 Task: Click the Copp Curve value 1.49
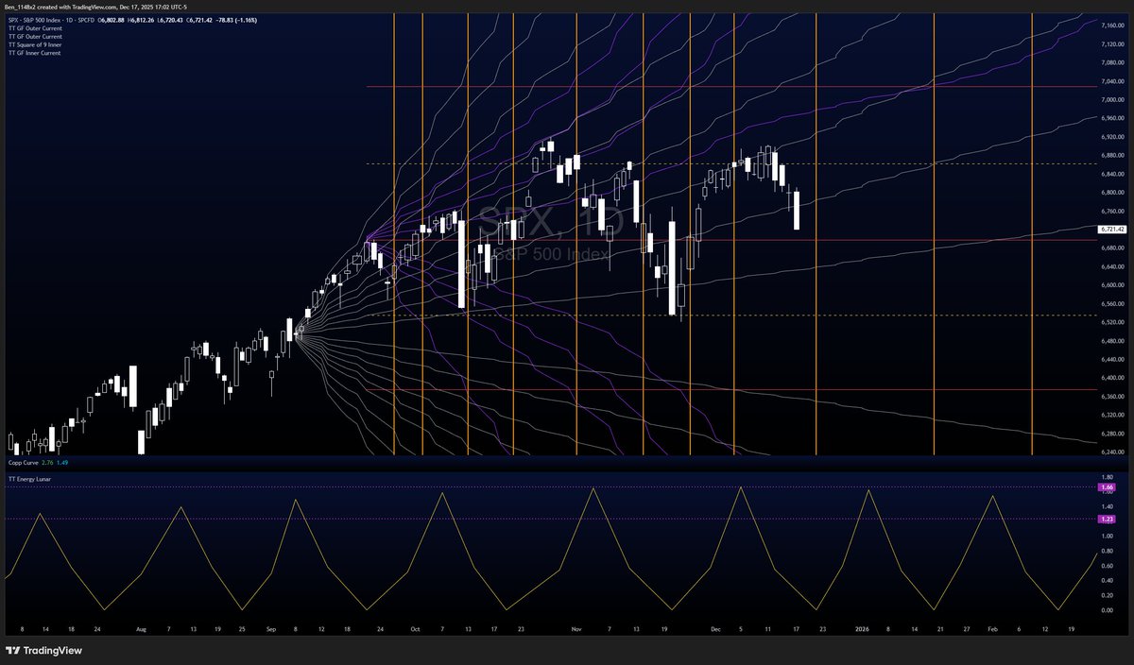click(x=62, y=463)
